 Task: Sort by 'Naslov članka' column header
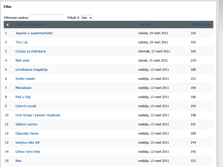pos(30,25)
